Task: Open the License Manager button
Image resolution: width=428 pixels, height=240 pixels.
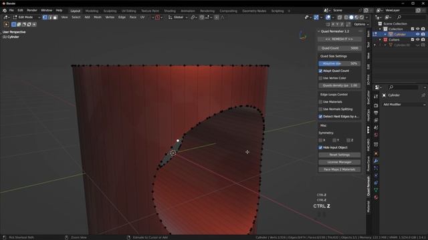Action: tap(339, 162)
